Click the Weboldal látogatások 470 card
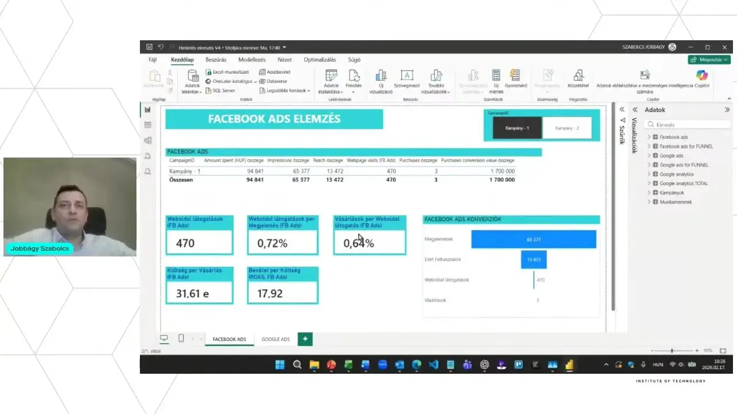The width and height of the screenshot is (737, 414). (200, 235)
